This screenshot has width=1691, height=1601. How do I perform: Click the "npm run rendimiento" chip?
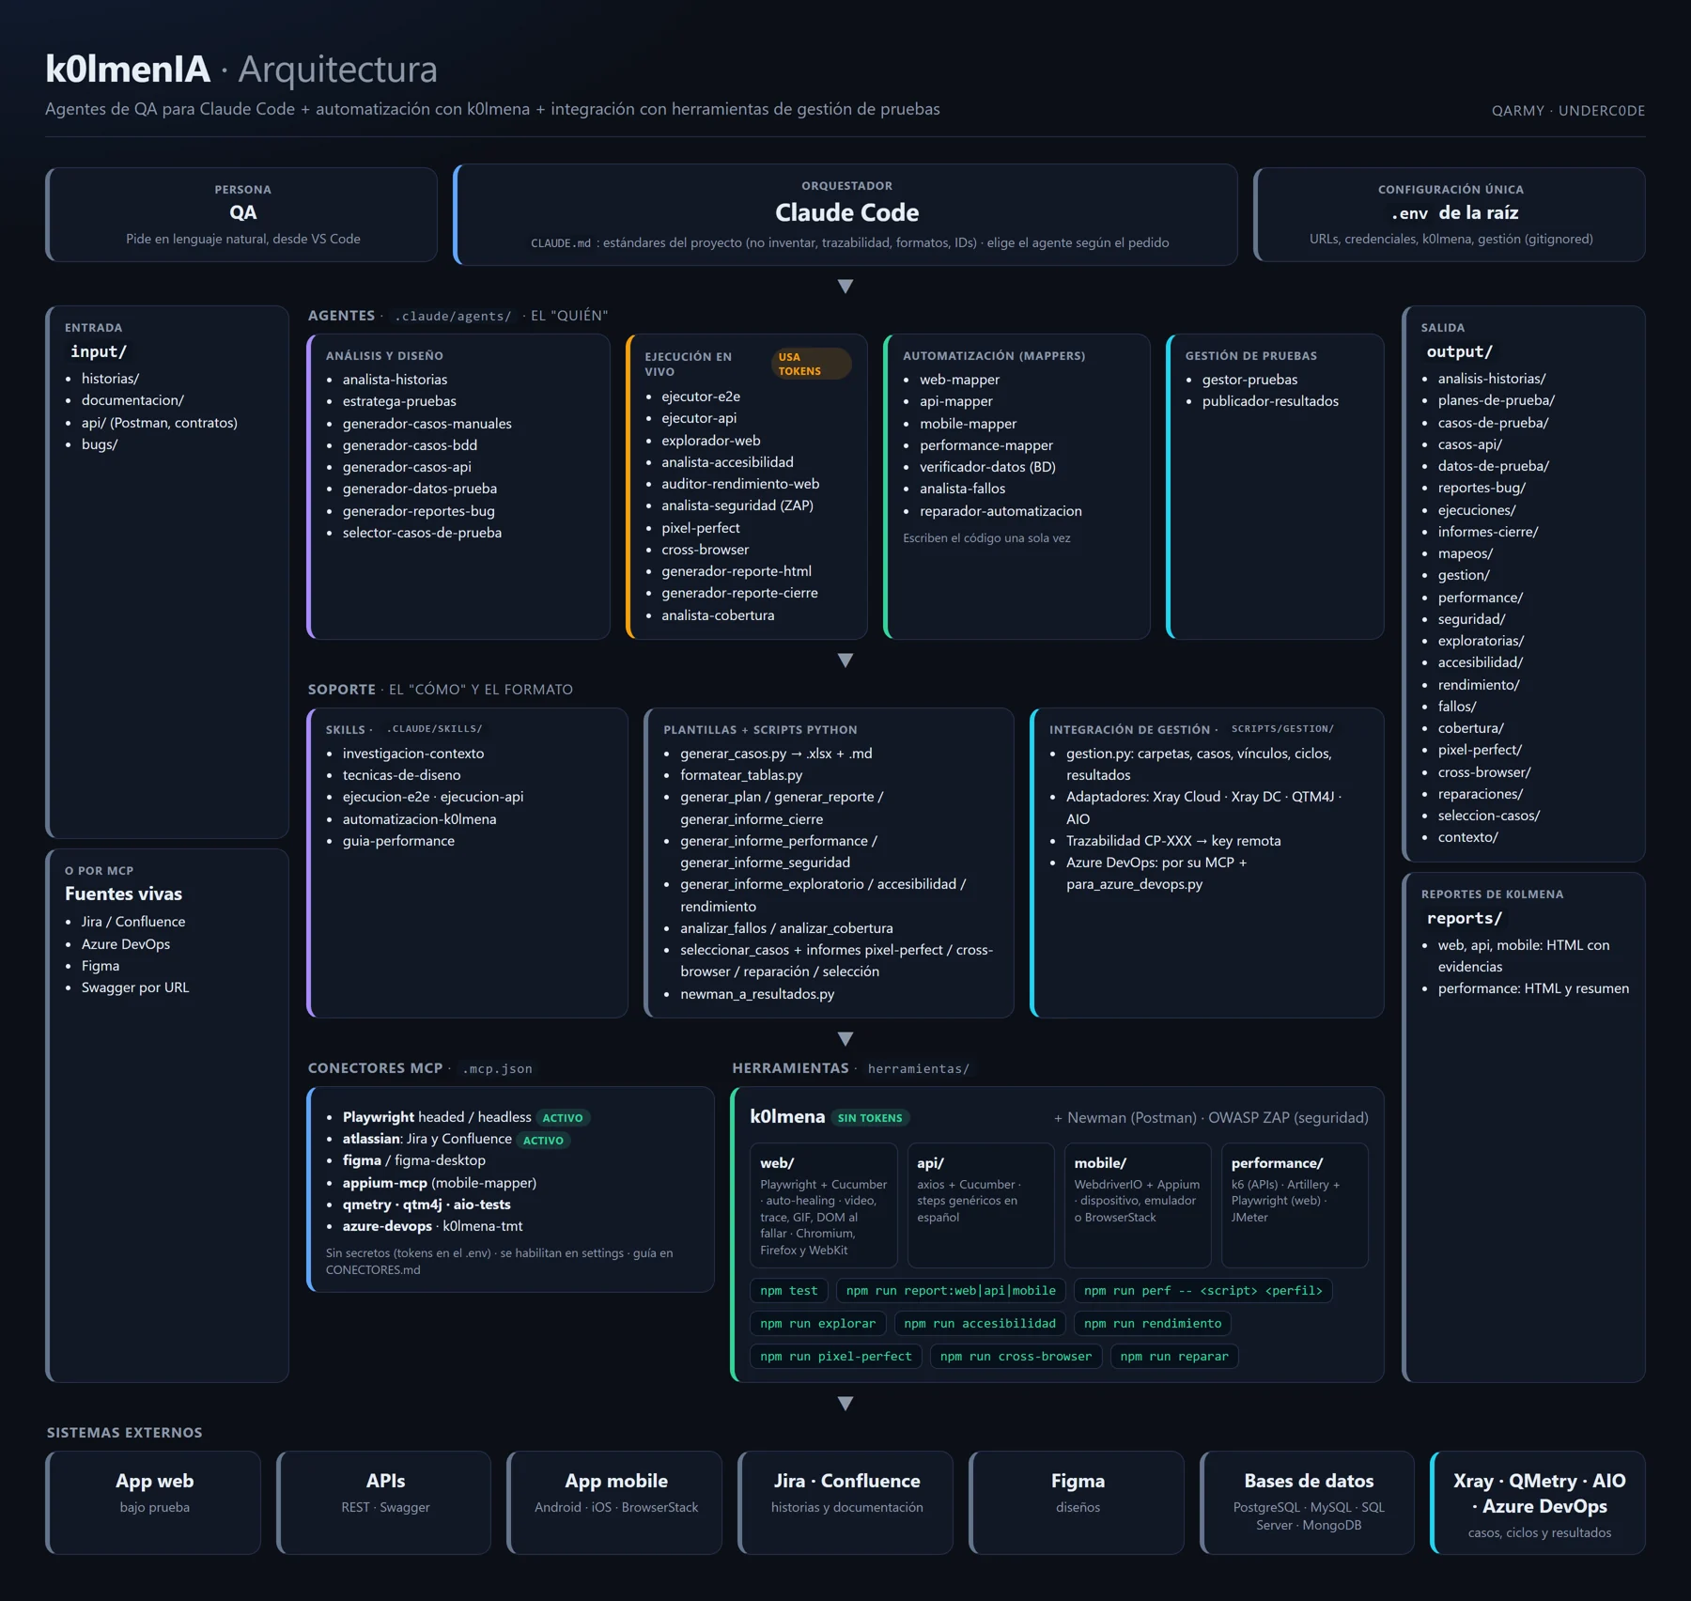coord(1153,1324)
